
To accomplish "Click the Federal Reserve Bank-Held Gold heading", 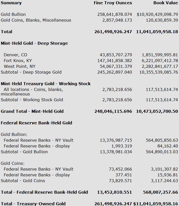I will tap(36, 123).
